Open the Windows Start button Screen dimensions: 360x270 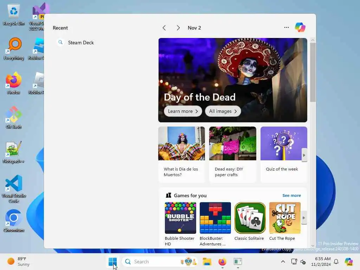tap(112, 262)
